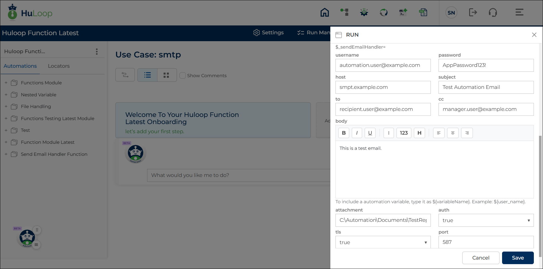
Task: Close the RUN dialog
Action: (534, 35)
